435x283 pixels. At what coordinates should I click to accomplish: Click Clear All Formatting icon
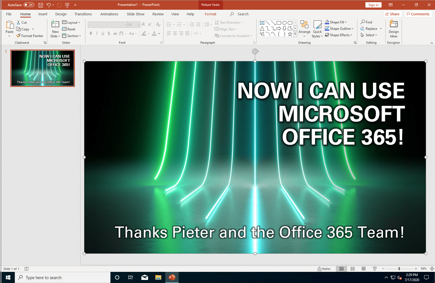[158, 25]
